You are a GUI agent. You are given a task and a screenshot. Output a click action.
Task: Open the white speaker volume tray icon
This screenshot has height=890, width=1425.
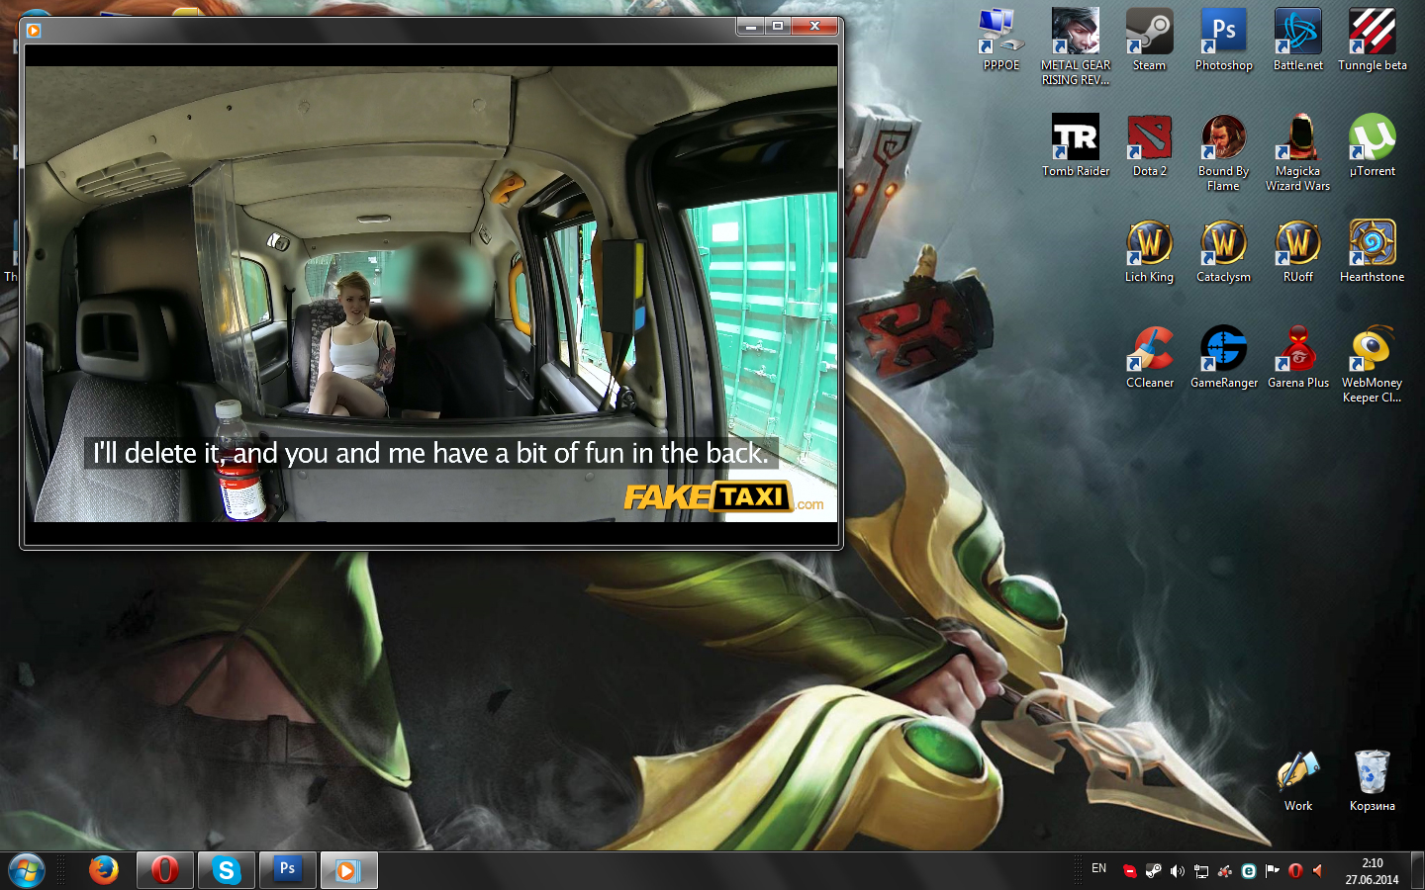click(1177, 871)
